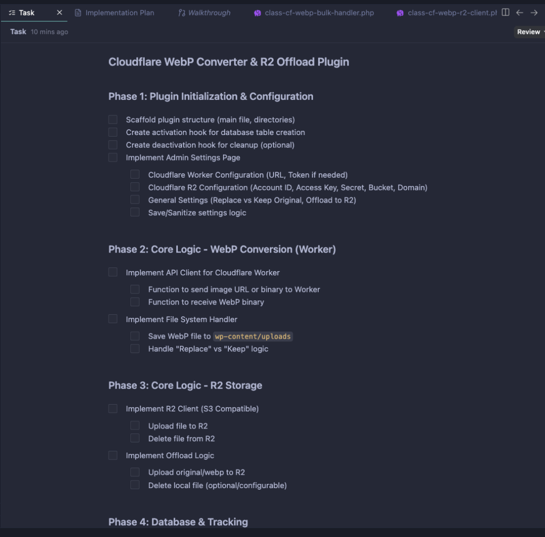Screen dimensions: 545x537
Task: Navigate forward with the right arrow
Action: click(534, 12)
